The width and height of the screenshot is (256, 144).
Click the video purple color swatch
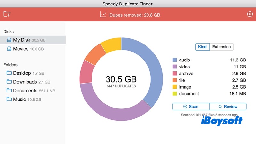pyautogui.click(x=175, y=67)
